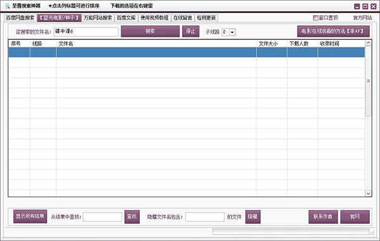
Task: Switch to the 百度文库 tab
Action: pos(126,18)
